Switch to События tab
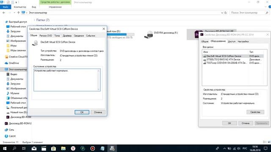The height and width of the screenshot is (152, 271). coord(90,35)
